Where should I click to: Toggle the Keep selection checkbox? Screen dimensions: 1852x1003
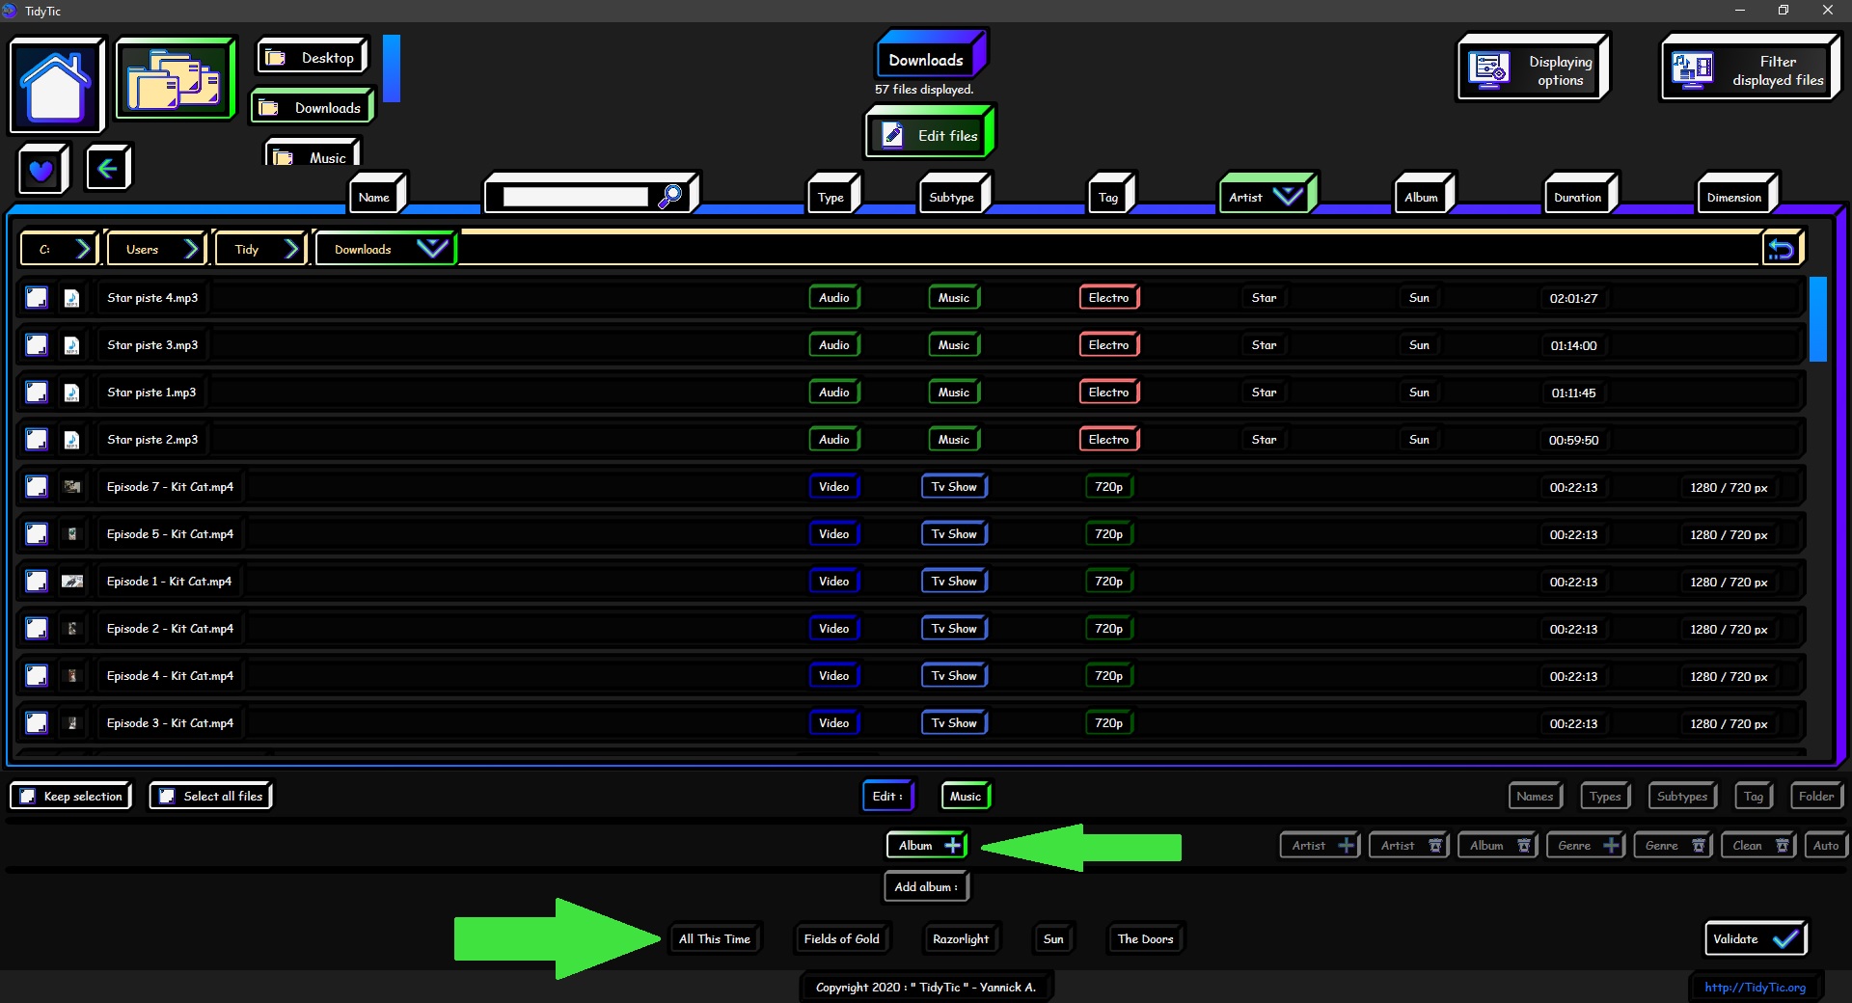pos(29,797)
